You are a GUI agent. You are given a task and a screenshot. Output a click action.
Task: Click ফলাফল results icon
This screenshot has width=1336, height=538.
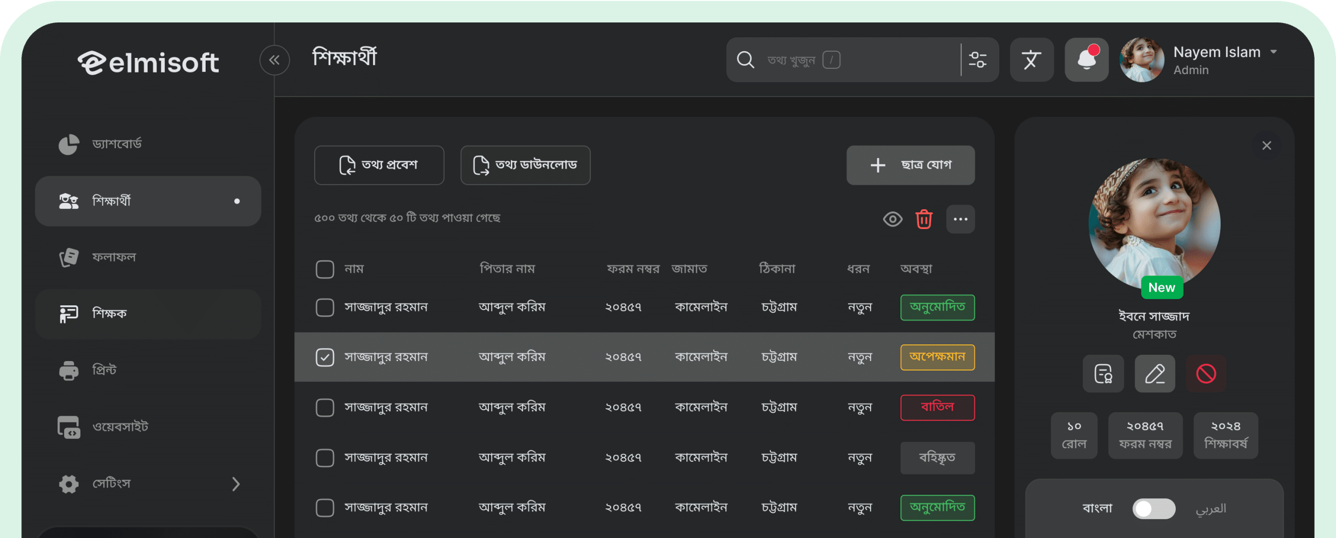tap(68, 257)
